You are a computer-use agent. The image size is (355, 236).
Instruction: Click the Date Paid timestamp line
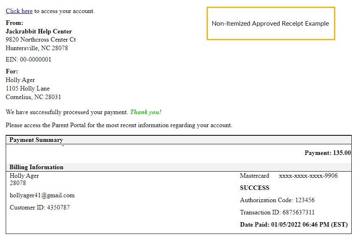[x=294, y=225]
